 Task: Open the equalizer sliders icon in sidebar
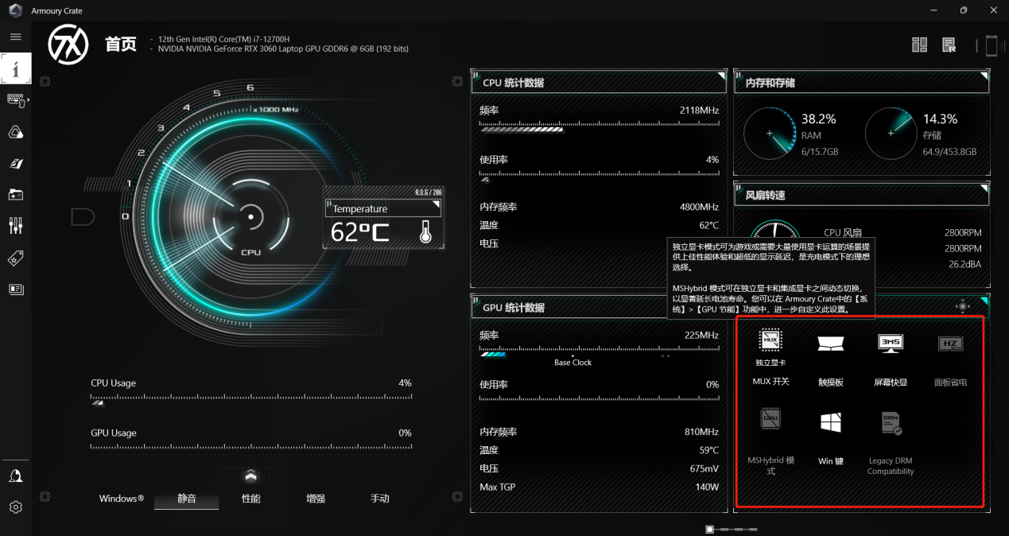16,226
